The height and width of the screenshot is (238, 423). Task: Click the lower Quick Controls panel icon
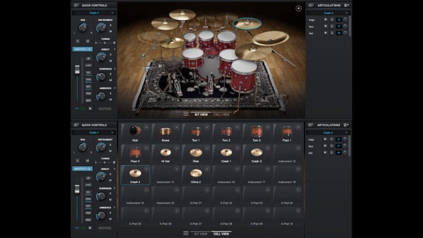(76, 125)
